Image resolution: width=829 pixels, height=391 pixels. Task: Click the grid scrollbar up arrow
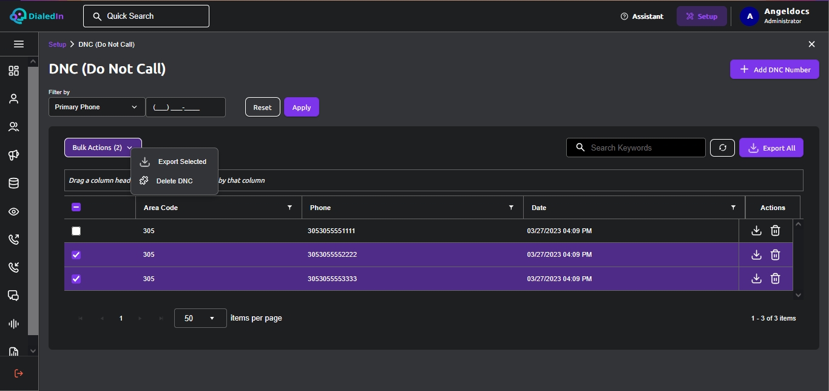pyautogui.click(x=798, y=224)
